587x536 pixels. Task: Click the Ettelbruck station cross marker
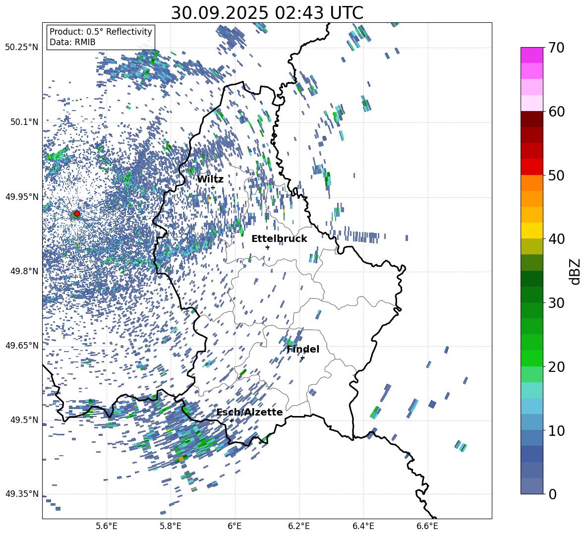pos(267,247)
